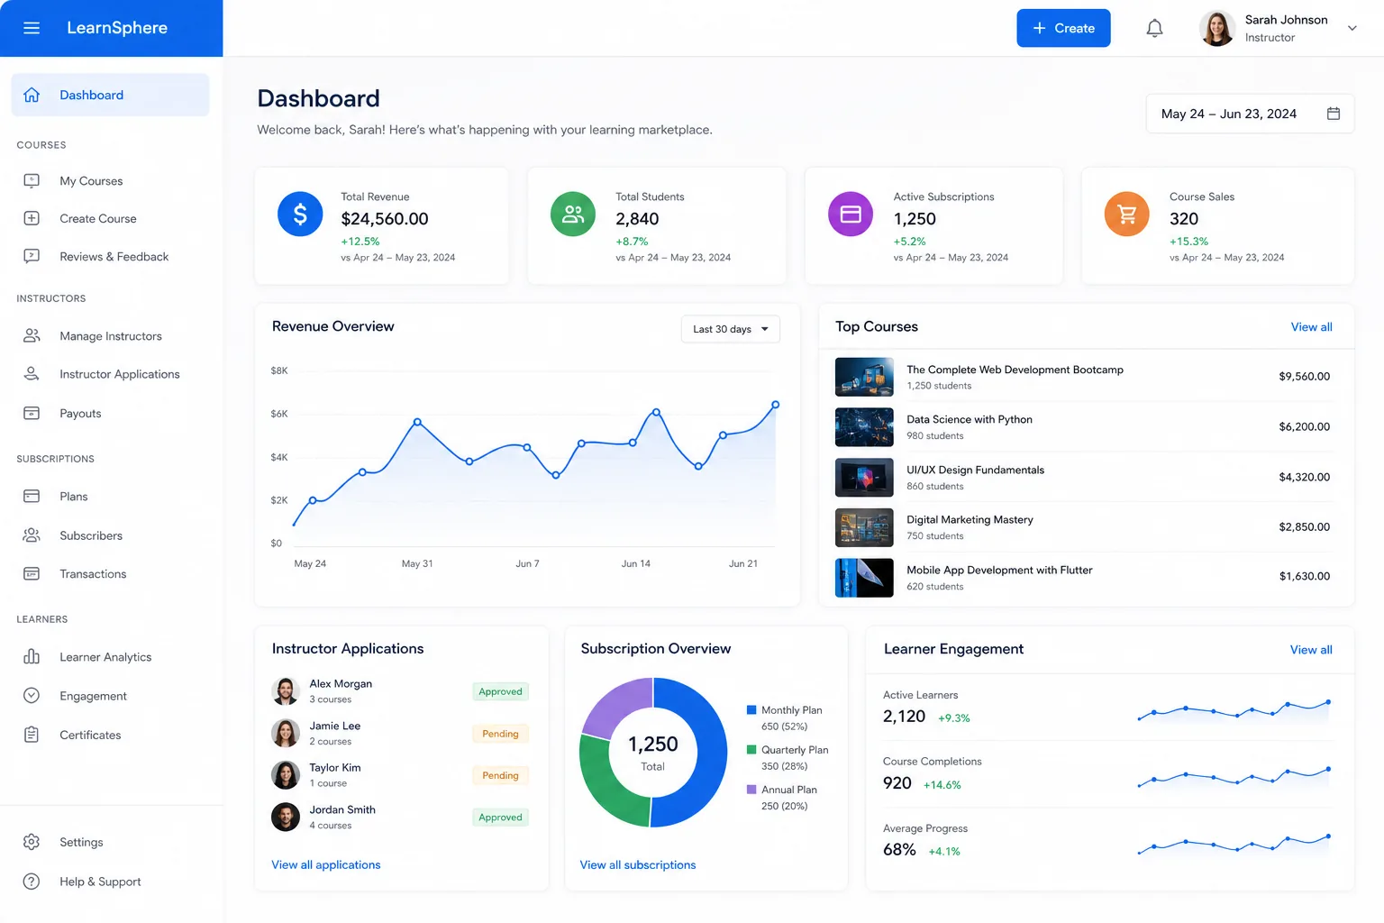Image resolution: width=1384 pixels, height=923 pixels.
Task: Open the hamburger menu next to LearnSphere
Action: click(x=32, y=28)
